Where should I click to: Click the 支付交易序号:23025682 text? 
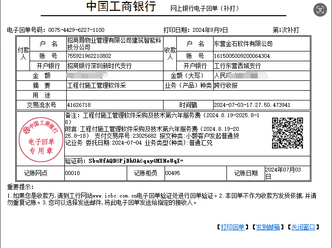125,136
